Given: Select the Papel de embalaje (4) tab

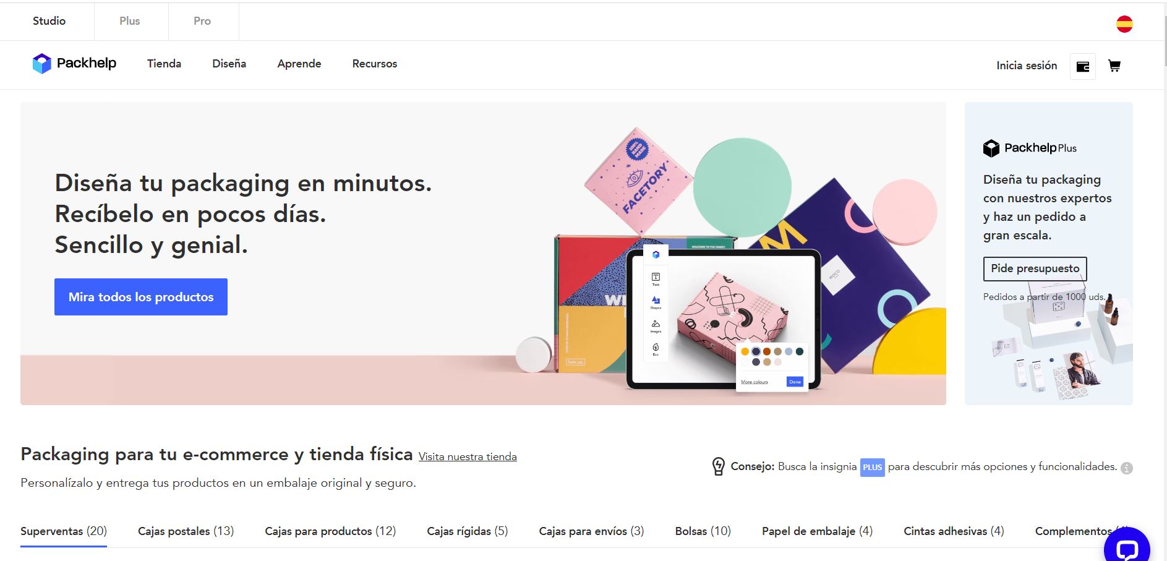Looking at the screenshot, I should (817, 531).
